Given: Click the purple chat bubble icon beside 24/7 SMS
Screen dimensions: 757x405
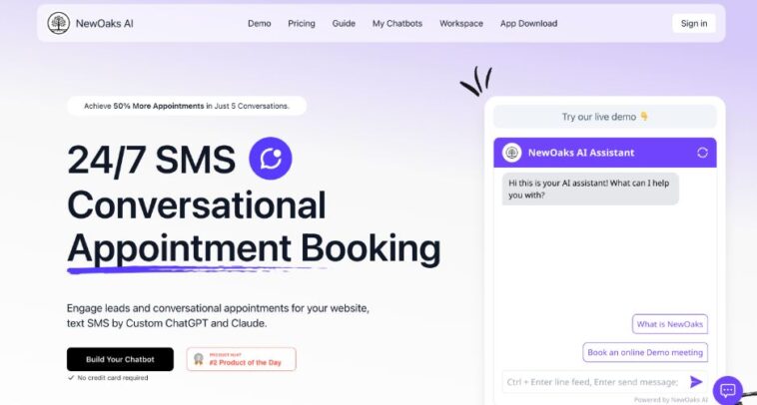Looking at the screenshot, I should pyautogui.click(x=271, y=159).
